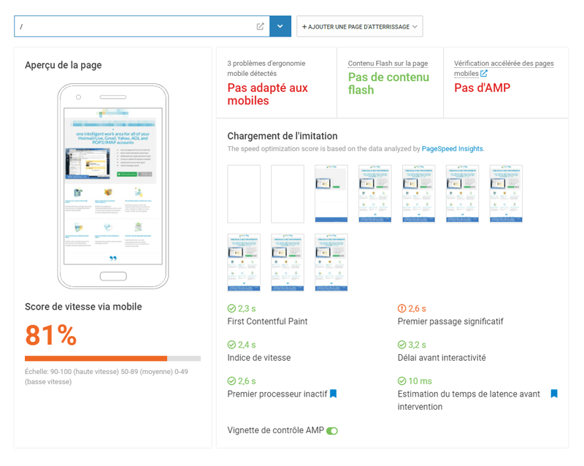
Task: Select the first blank loading screenshot thumbnail
Action: (x=244, y=194)
